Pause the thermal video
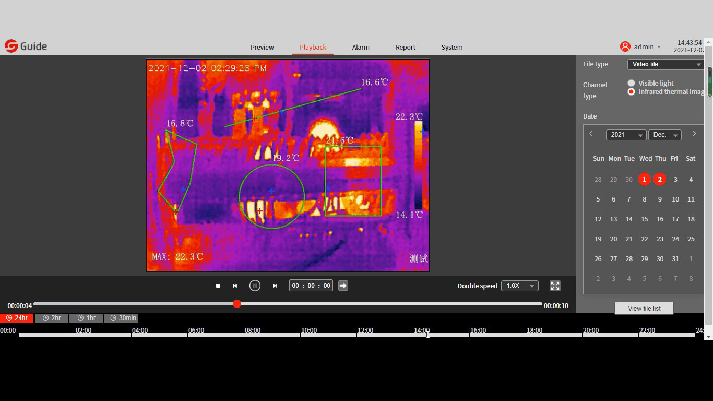The width and height of the screenshot is (713, 401). pyautogui.click(x=255, y=286)
